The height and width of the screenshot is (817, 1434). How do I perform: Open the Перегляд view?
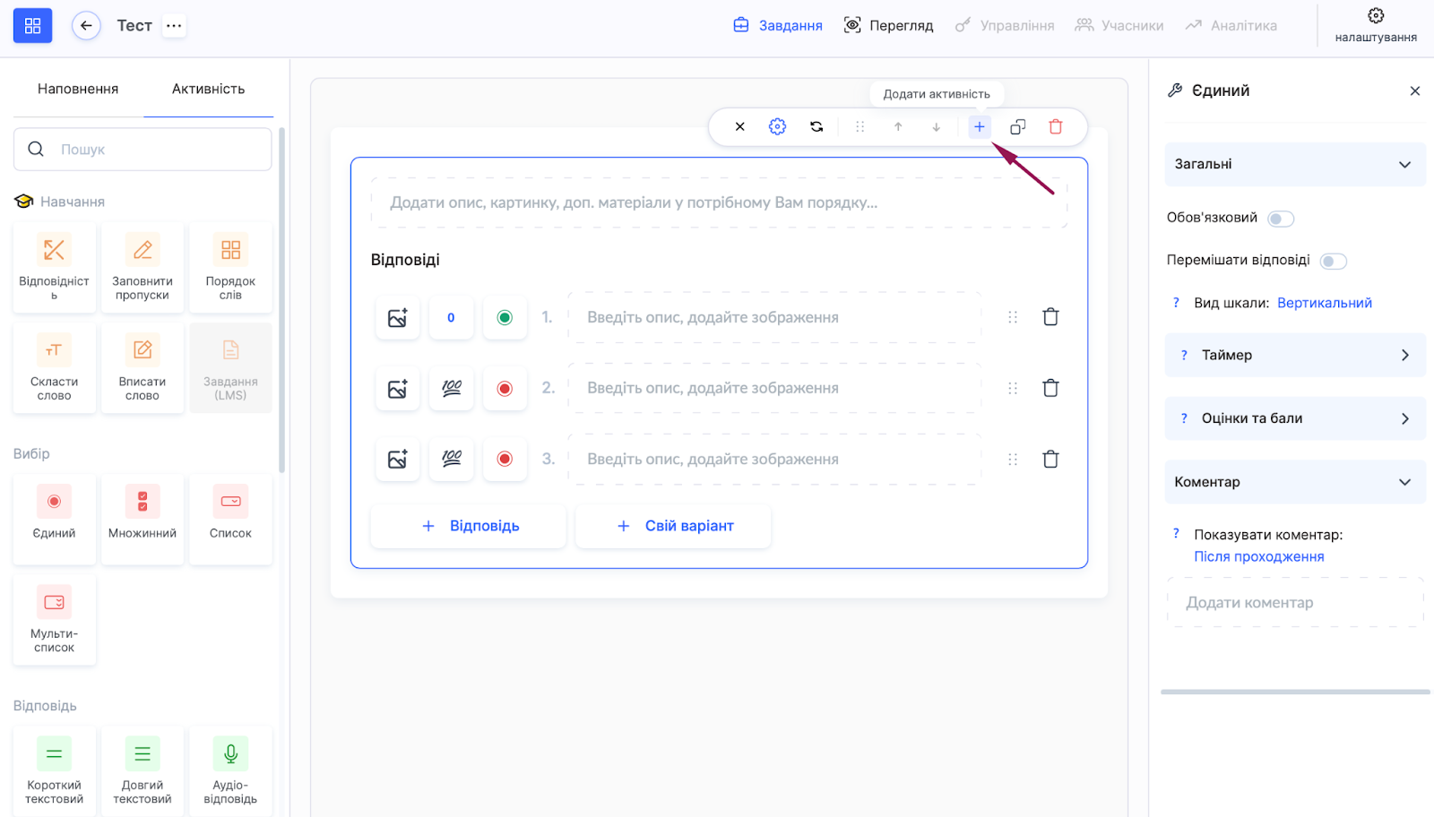888,26
